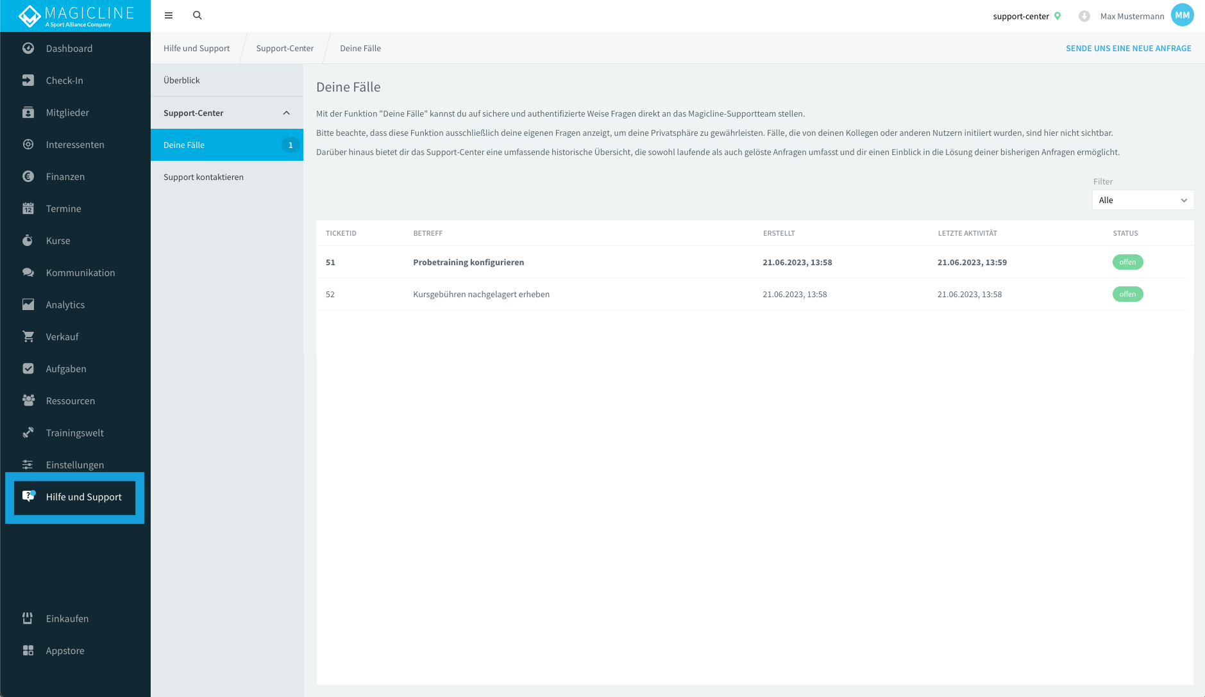Open the Dashboard via its sidebar icon

28,48
